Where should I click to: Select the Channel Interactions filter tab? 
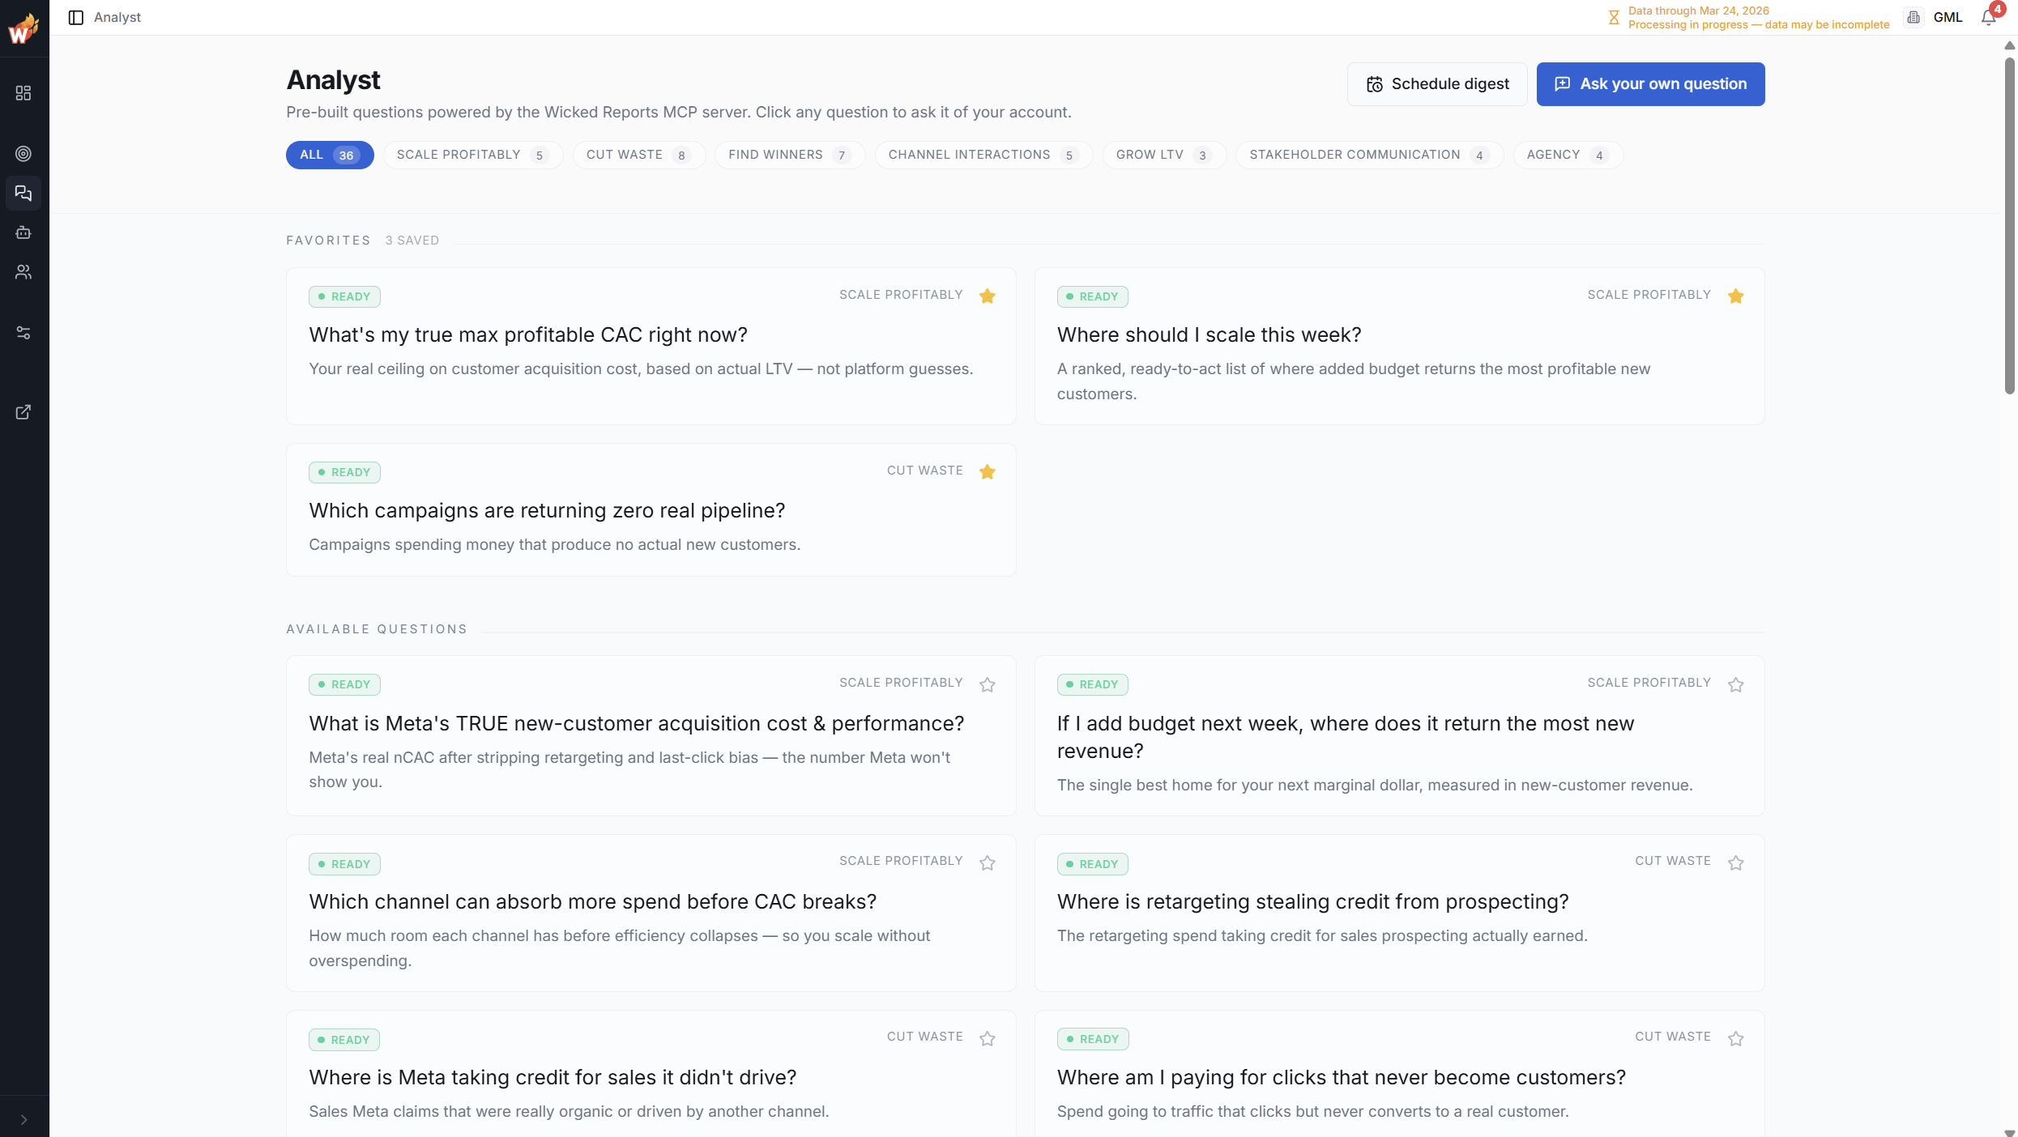[x=983, y=155]
